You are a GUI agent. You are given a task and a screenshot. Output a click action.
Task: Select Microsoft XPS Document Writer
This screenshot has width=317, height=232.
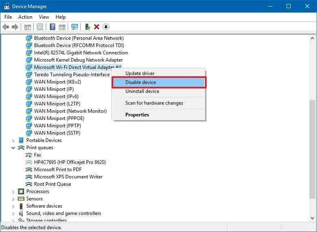coord(68,177)
